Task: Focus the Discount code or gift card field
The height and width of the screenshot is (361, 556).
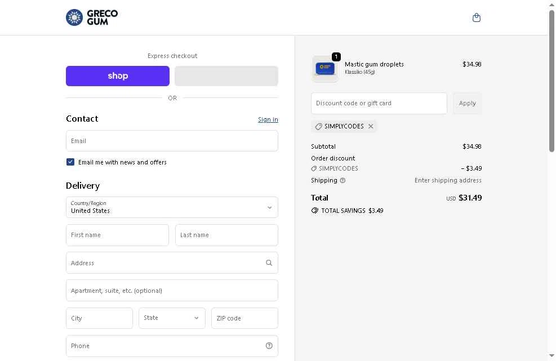Action: (379, 103)
